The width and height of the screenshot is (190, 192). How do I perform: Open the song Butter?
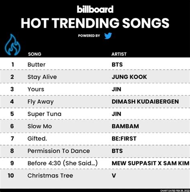[x=36, y=64]
